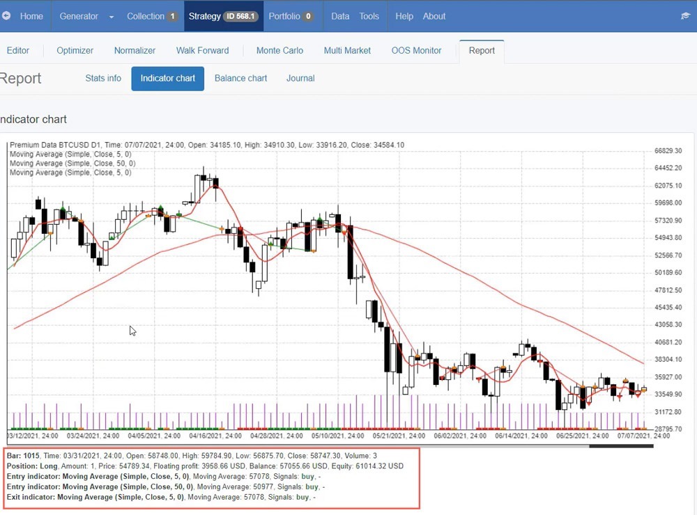Image resolution: width=697 pixels, height=515 pixels.
Task: Switch to the Balance chart view
Action: click(x=240, y=78)
